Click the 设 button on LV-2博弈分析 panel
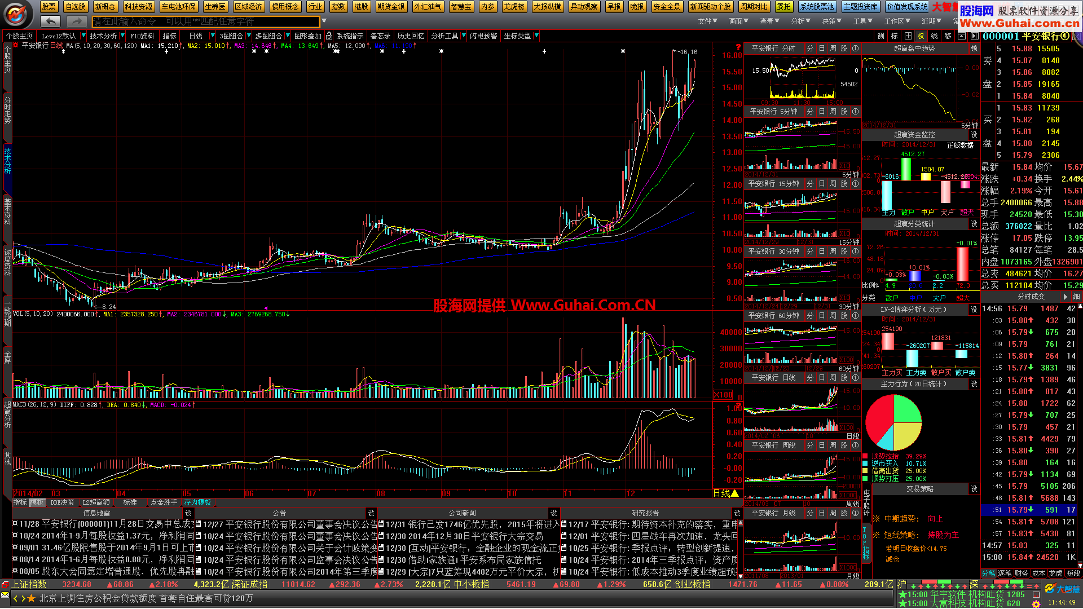 [x=974, y=310]
